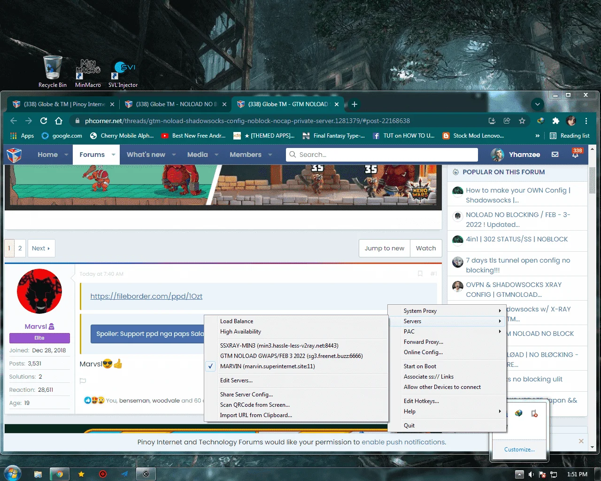Go back using the browser back arrow
Image resolution: width=601 pixels, height=481 pixels.
pos(14,121)
